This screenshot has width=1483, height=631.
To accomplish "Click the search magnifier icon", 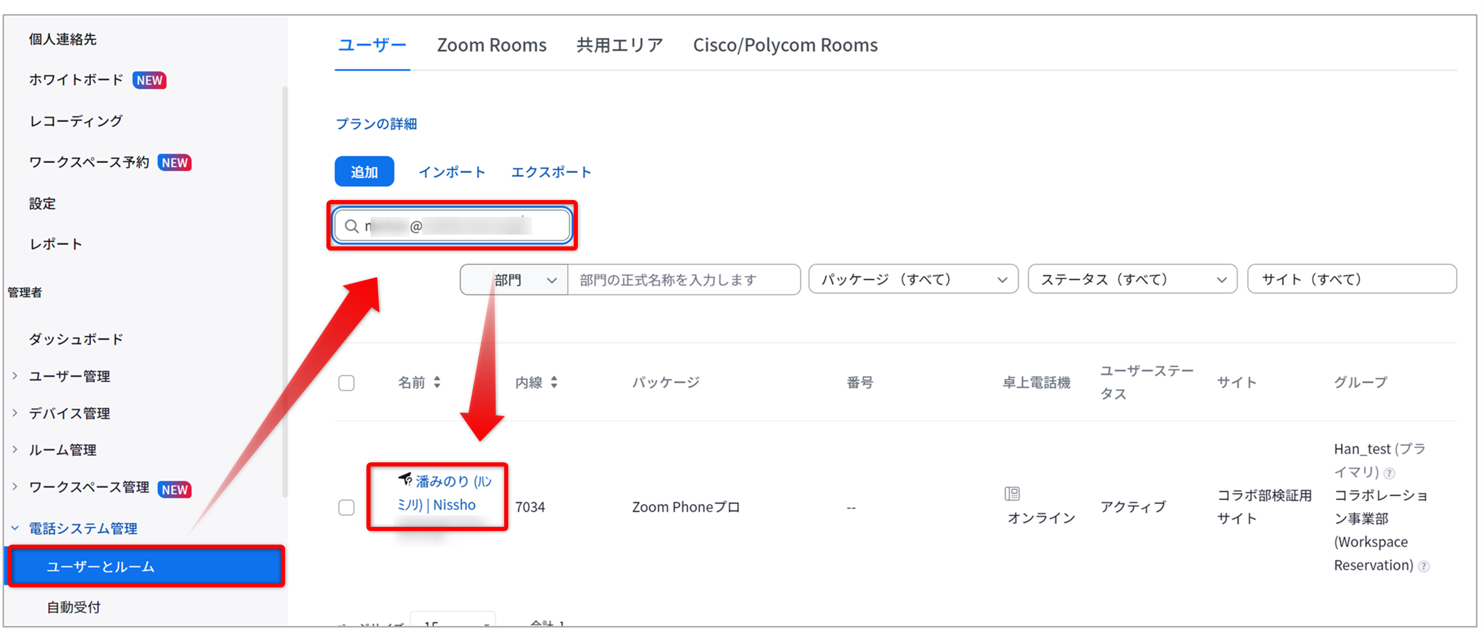I will (351, 225).
